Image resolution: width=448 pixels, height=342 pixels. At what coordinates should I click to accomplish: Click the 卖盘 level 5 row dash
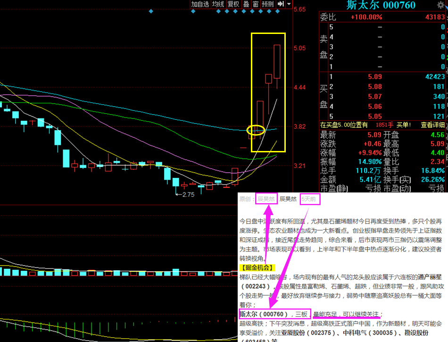click(x=380, y=27)
